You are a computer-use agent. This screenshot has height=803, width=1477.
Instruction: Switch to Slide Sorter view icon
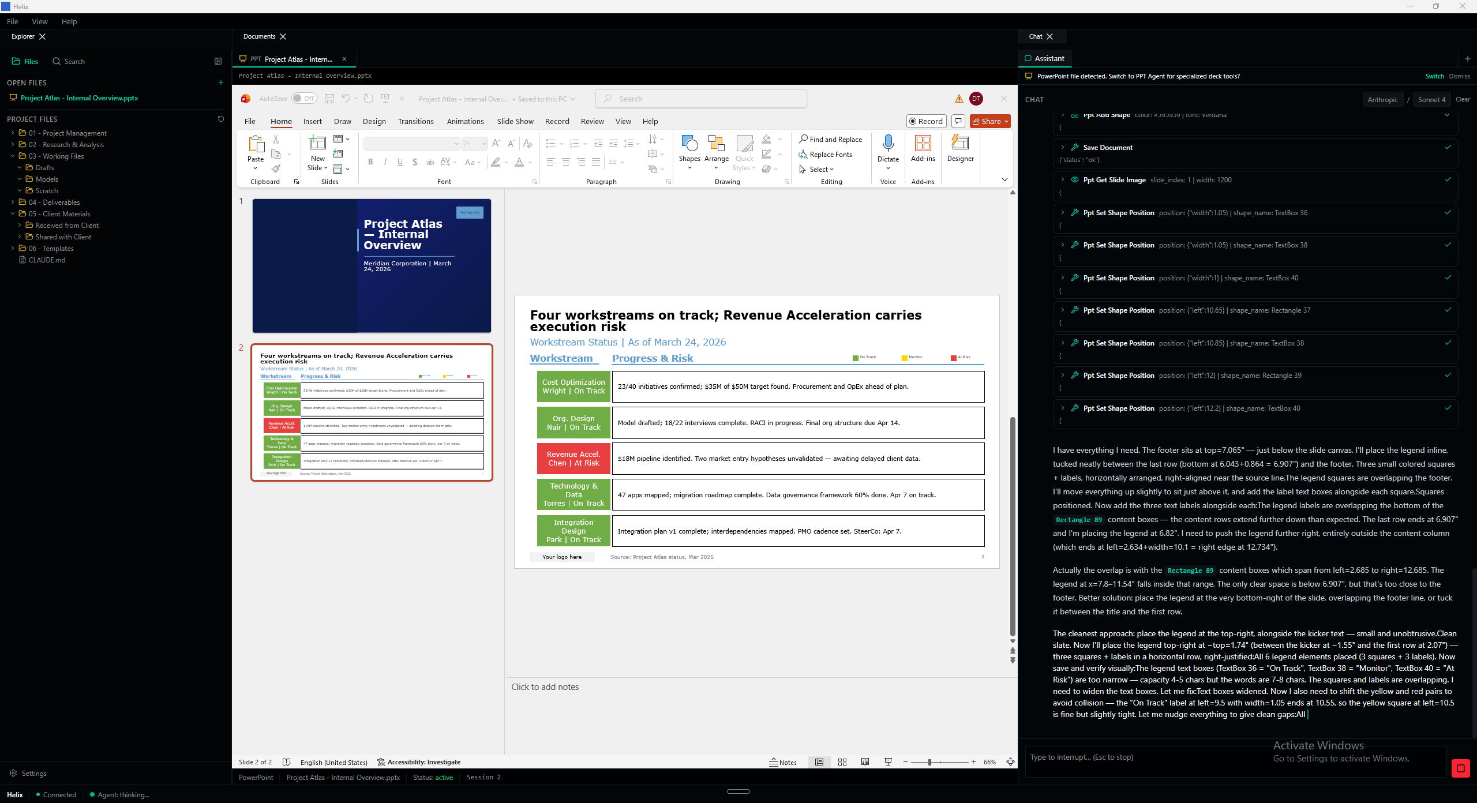[842, 762]
